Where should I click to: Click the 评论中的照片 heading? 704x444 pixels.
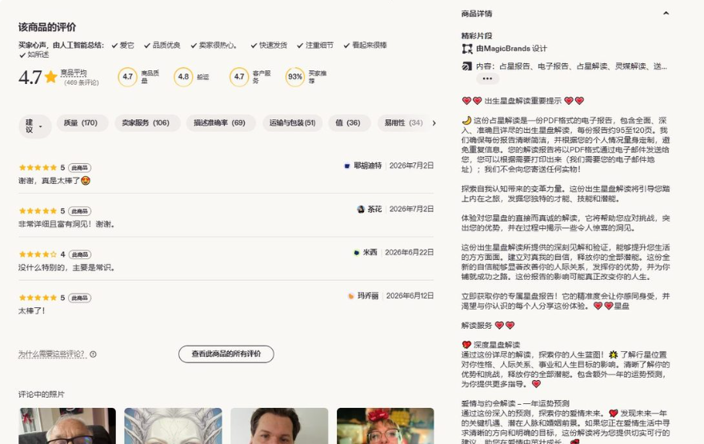point(42,394)
